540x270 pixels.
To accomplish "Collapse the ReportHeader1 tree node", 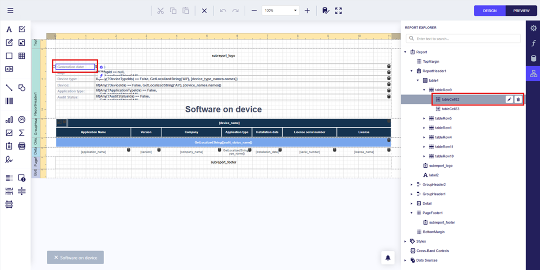I will point(411,71).
